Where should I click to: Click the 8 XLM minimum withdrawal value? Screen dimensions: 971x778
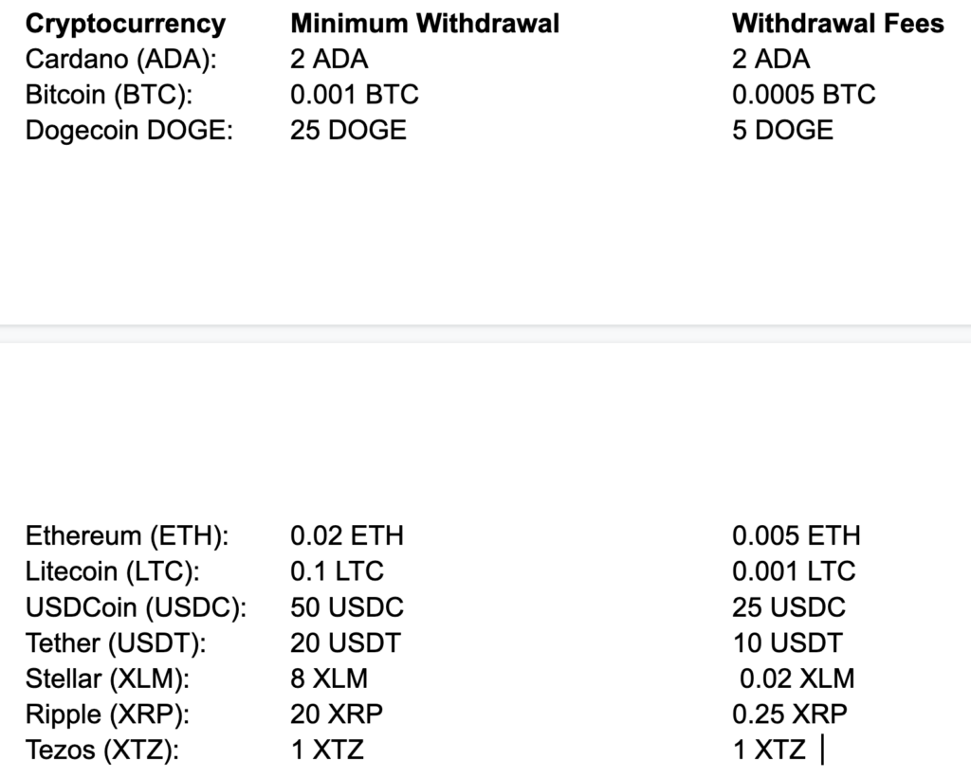(x=328, y=679)
